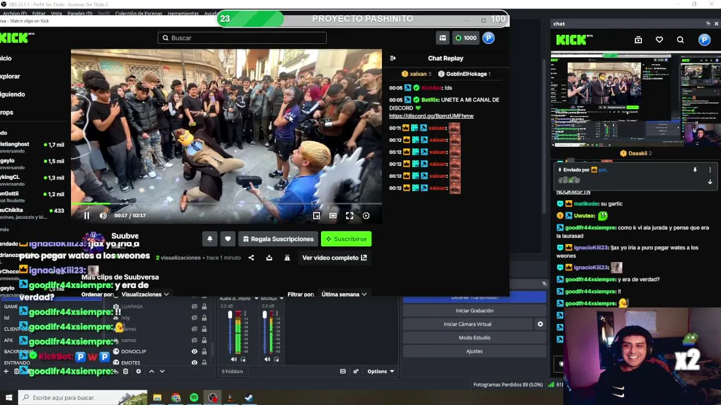The width and height of the screenshot is (721, 405).
Task: Collapse the Chat Replay panel arrow icon
Action: pos(393,58)
